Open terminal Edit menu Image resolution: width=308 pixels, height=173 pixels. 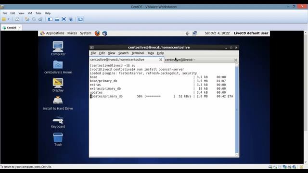tap(102, 53)
